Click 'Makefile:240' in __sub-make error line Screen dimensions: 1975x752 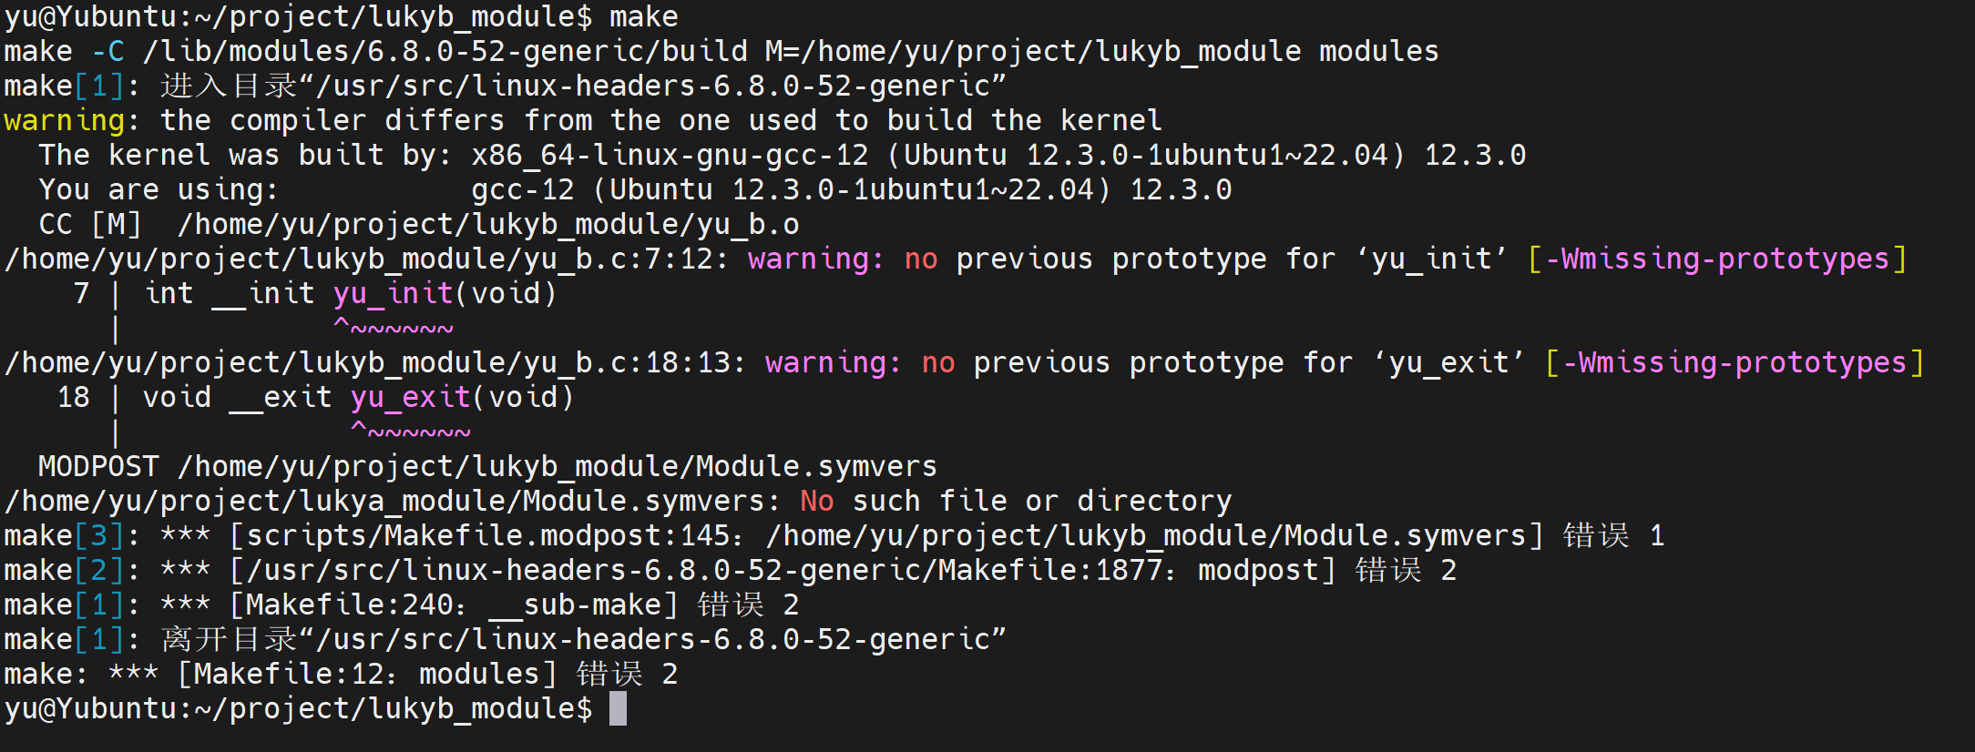point(350,605)
